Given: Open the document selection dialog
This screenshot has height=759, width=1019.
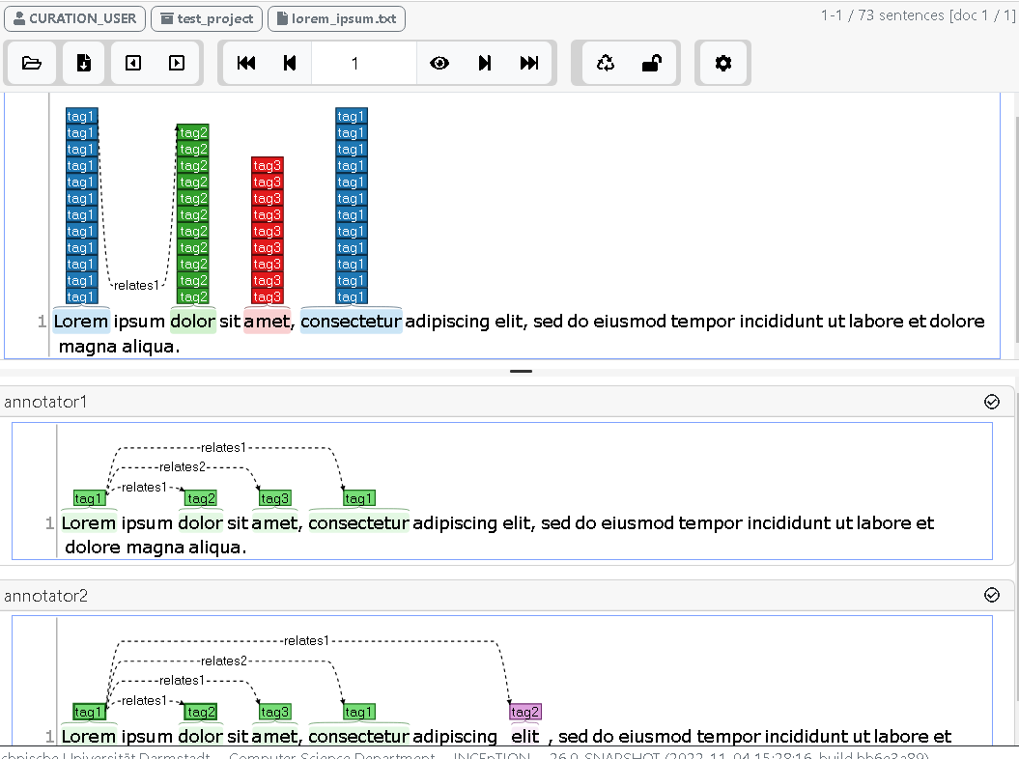Looking at the screenshot, I should (x=32, y=63).
